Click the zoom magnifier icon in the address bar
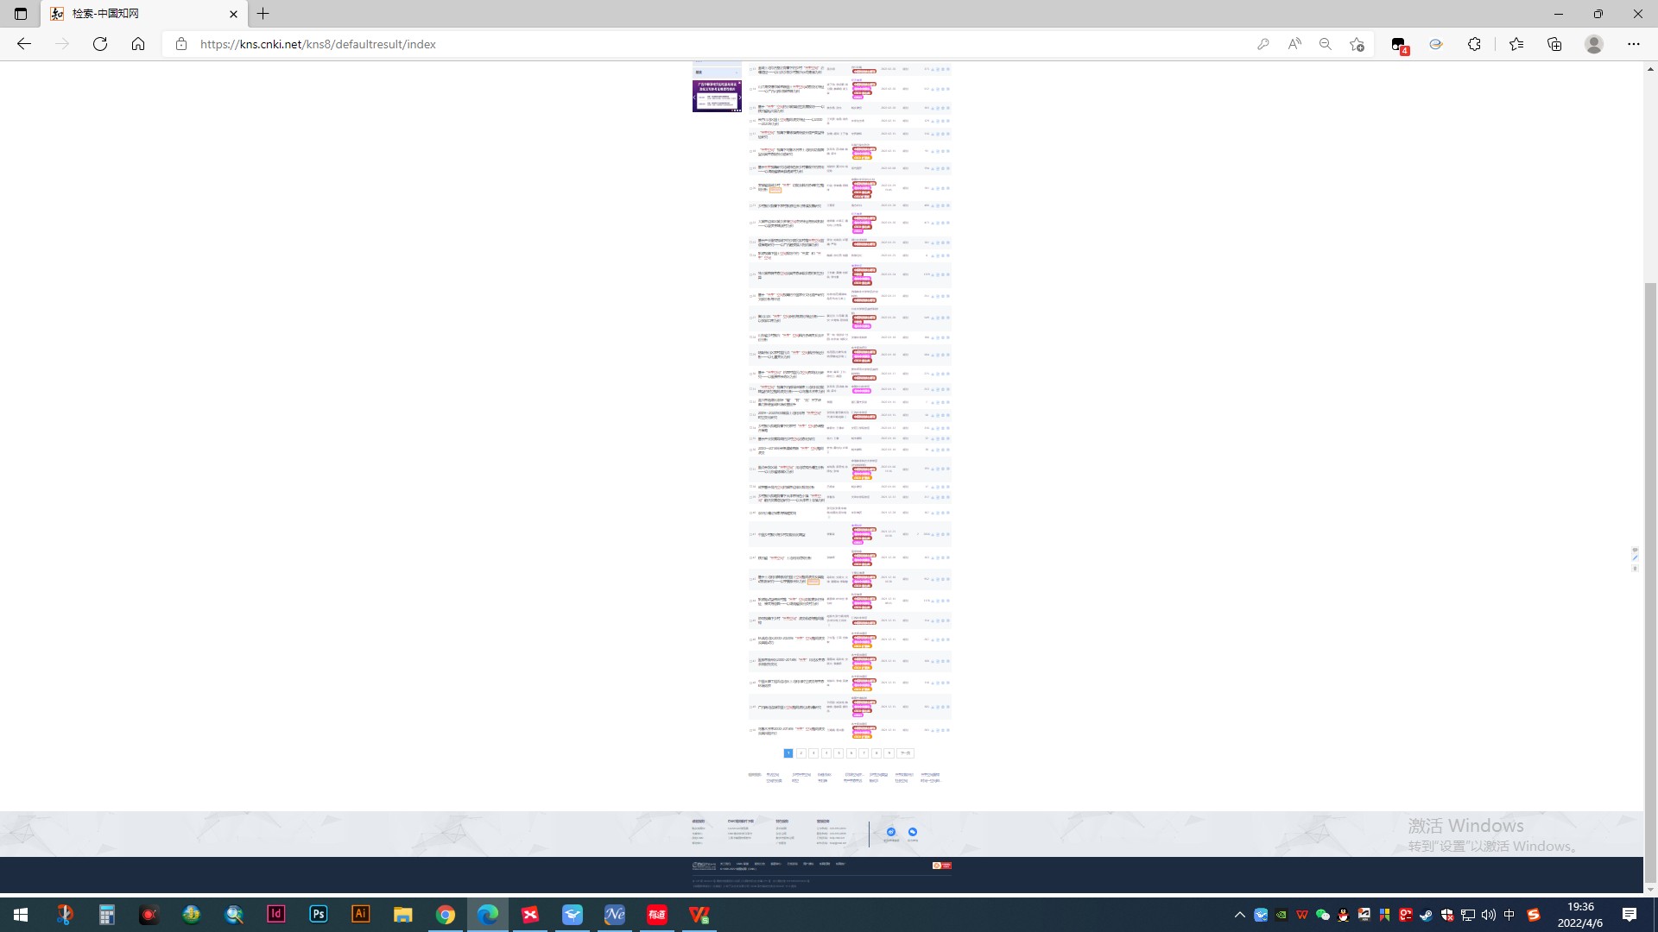The height and width of the screenshot is (932, 1658). (1325, 44)
